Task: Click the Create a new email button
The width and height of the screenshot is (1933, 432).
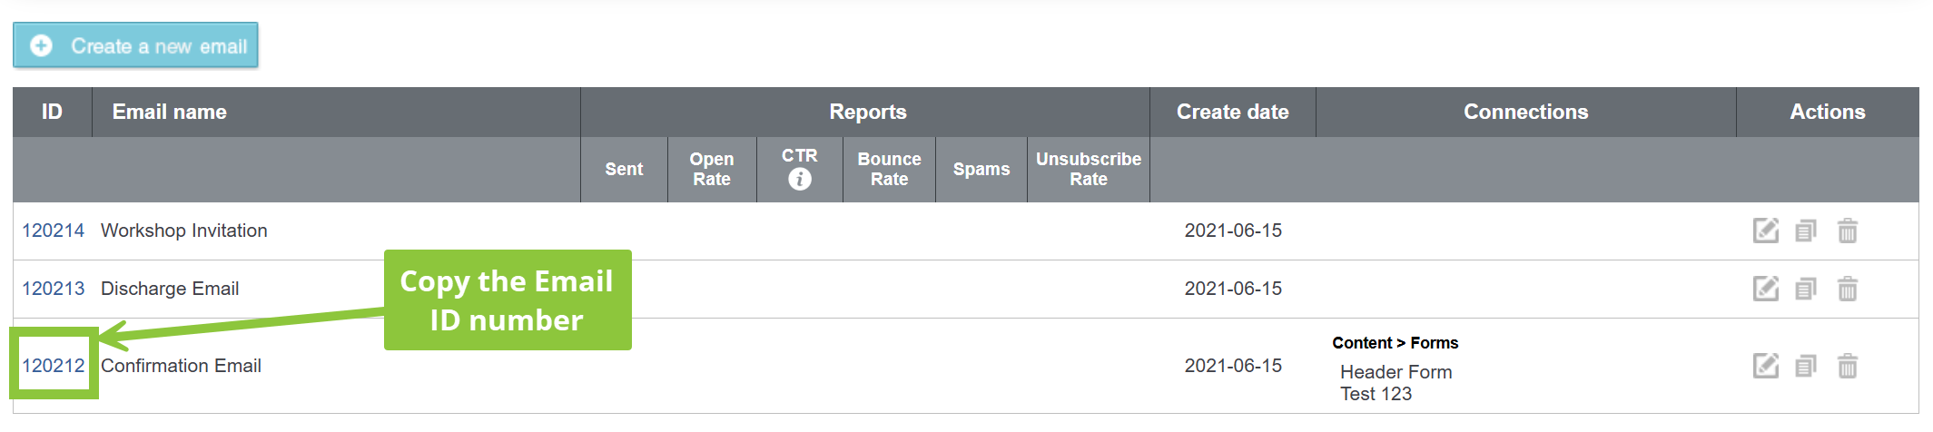Action: point(136,45)
